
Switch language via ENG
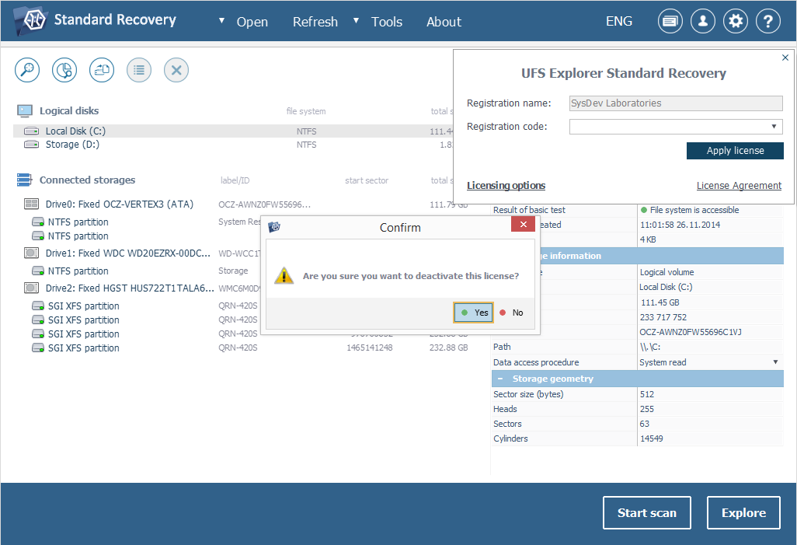(619, 21)
